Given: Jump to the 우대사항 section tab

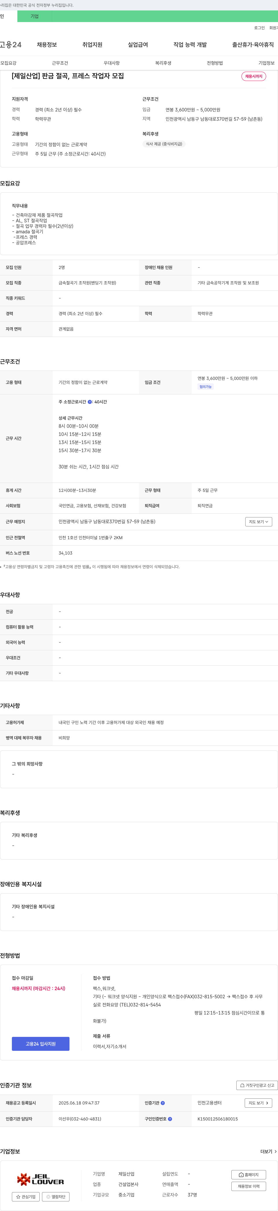Looking at the screenshot, I should (111, 63).
